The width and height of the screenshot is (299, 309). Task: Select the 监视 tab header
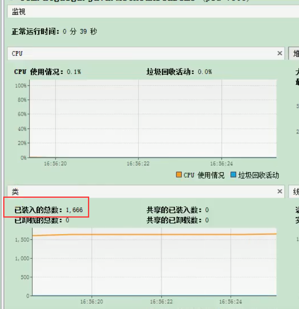pyautogui.click(x=19, y=12)
